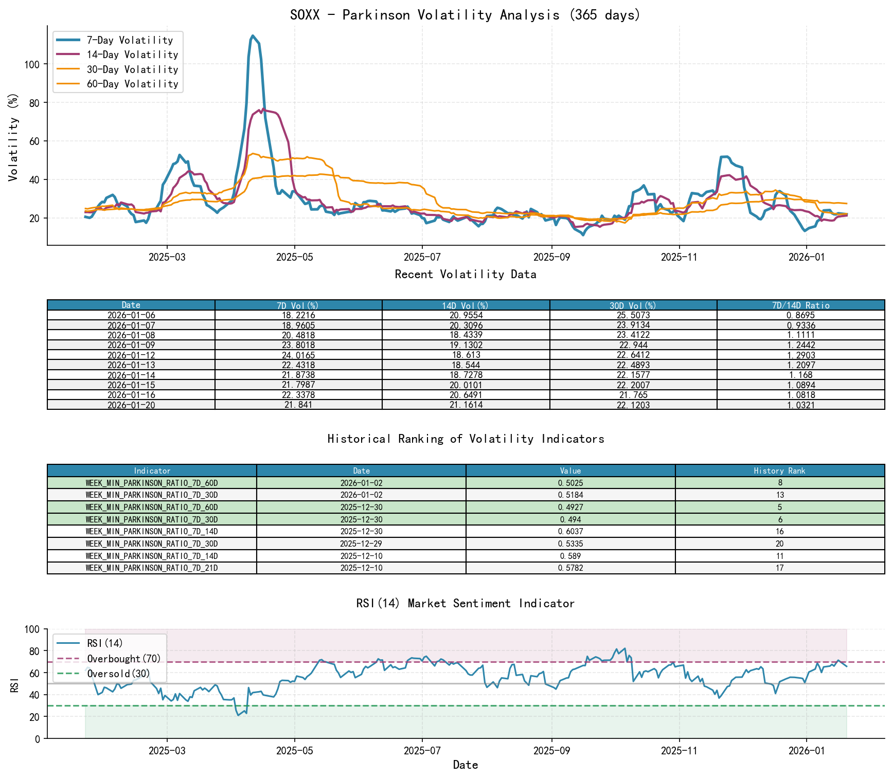The width and height of the screenshot is (892, 778).
Task: Click the volatility spike peak near 2025-04
Action: click(x=253, y=36)
